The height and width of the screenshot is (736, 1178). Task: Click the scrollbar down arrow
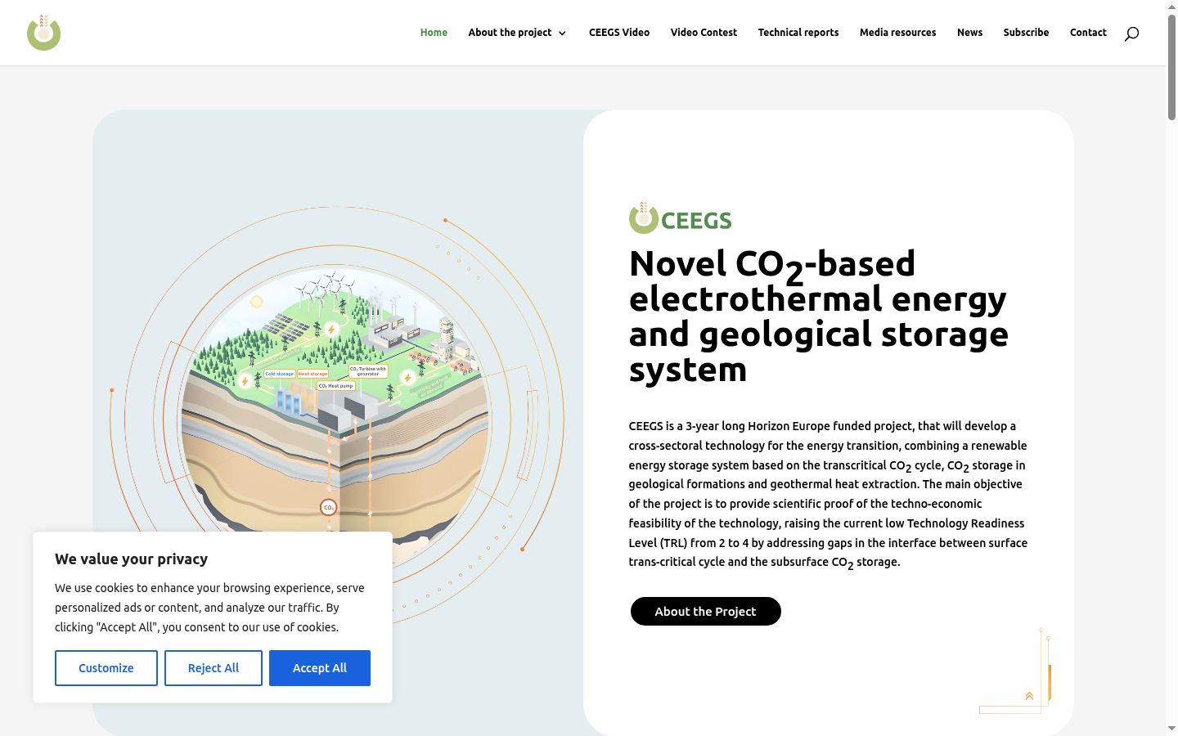pyautogui.click(x=1171, y=729)
